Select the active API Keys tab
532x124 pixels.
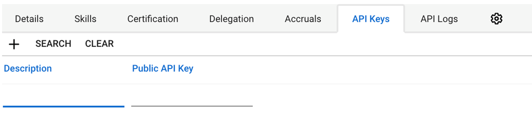371,19
